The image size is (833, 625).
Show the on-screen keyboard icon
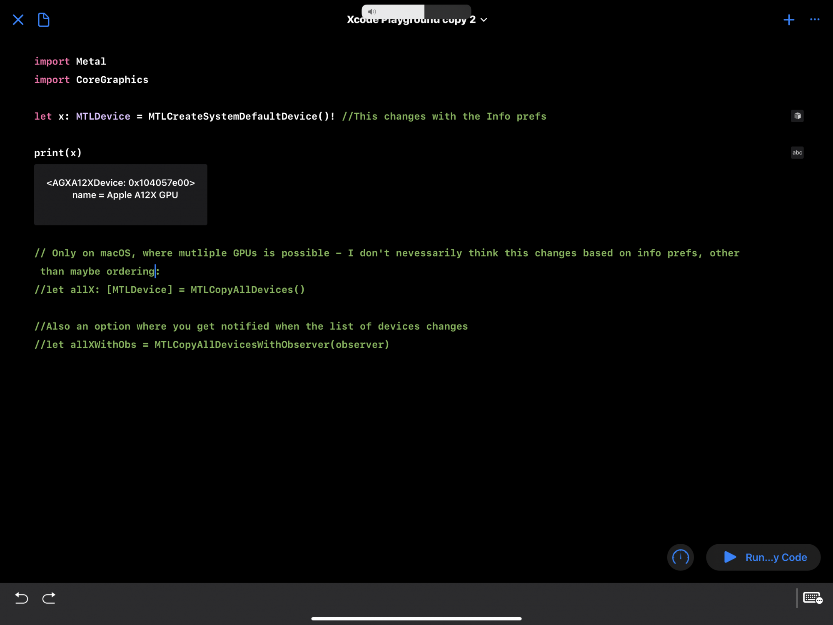point(812,598)
